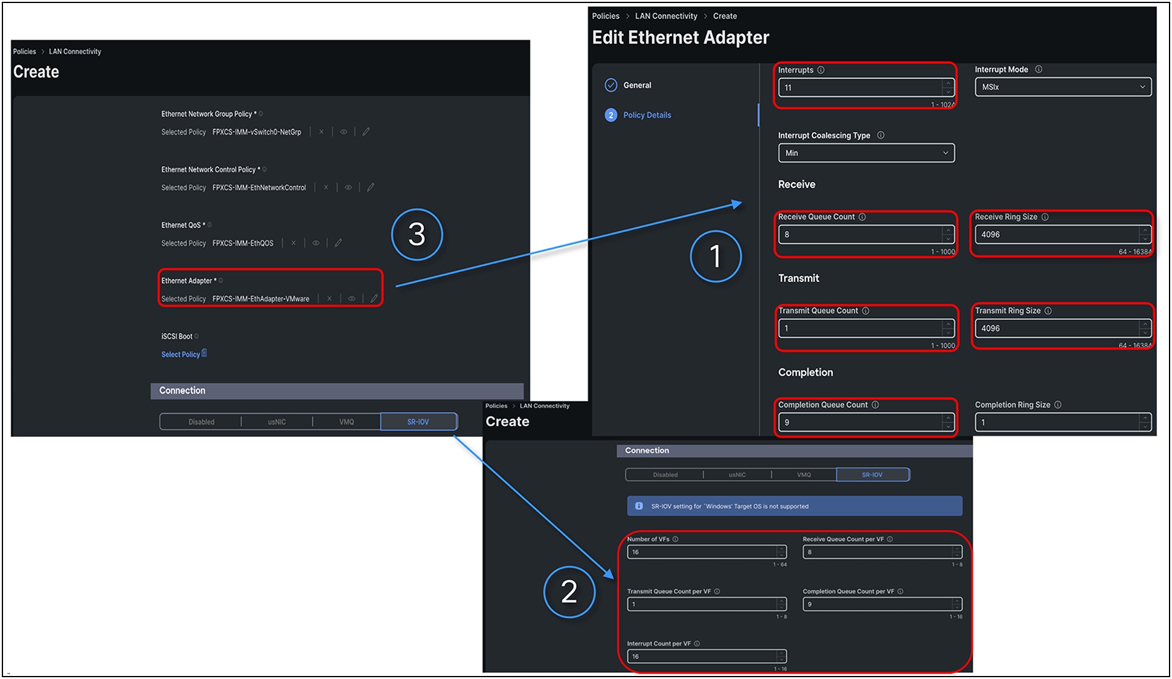Show info tooltip for Completion Ring Size

click(x=1058, y=405)
